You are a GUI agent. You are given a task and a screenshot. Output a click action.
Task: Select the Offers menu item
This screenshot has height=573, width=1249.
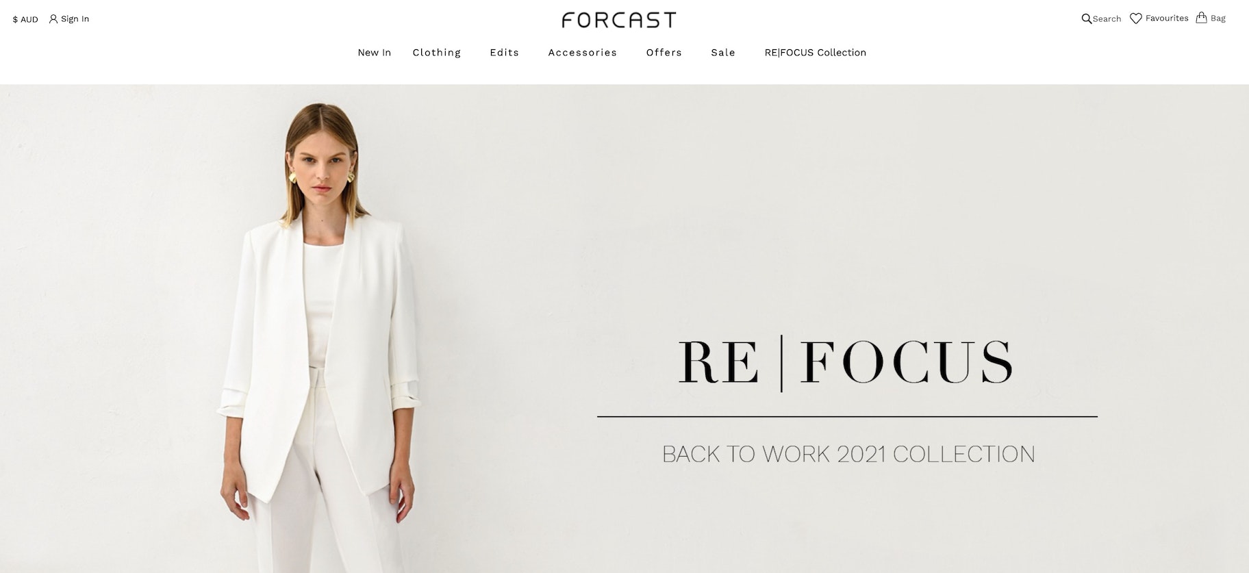(664, 53)
